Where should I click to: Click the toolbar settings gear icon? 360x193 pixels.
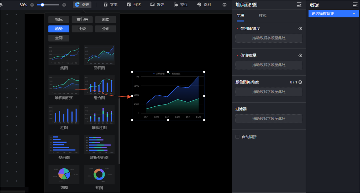pos(224,5)
